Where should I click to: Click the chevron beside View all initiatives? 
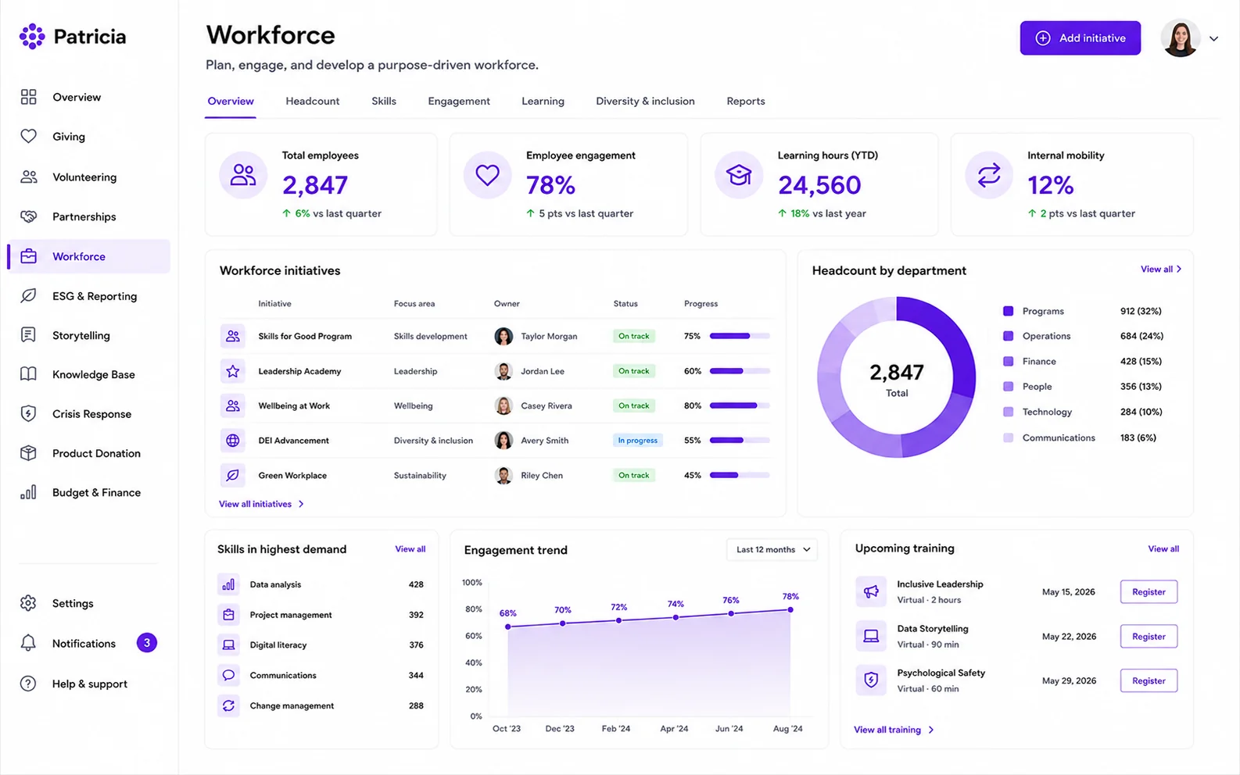301,504
